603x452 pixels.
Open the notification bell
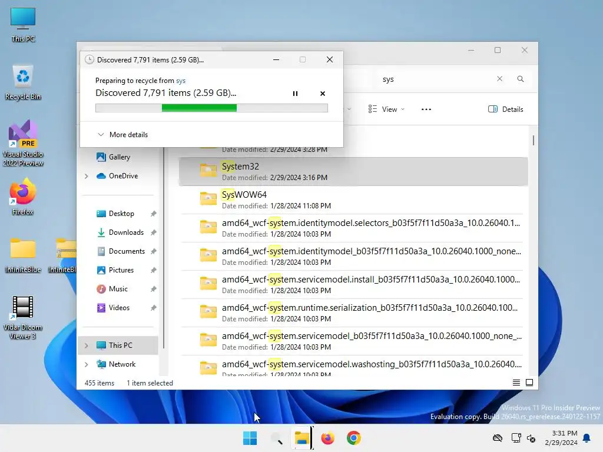click(x=587, y=438)
